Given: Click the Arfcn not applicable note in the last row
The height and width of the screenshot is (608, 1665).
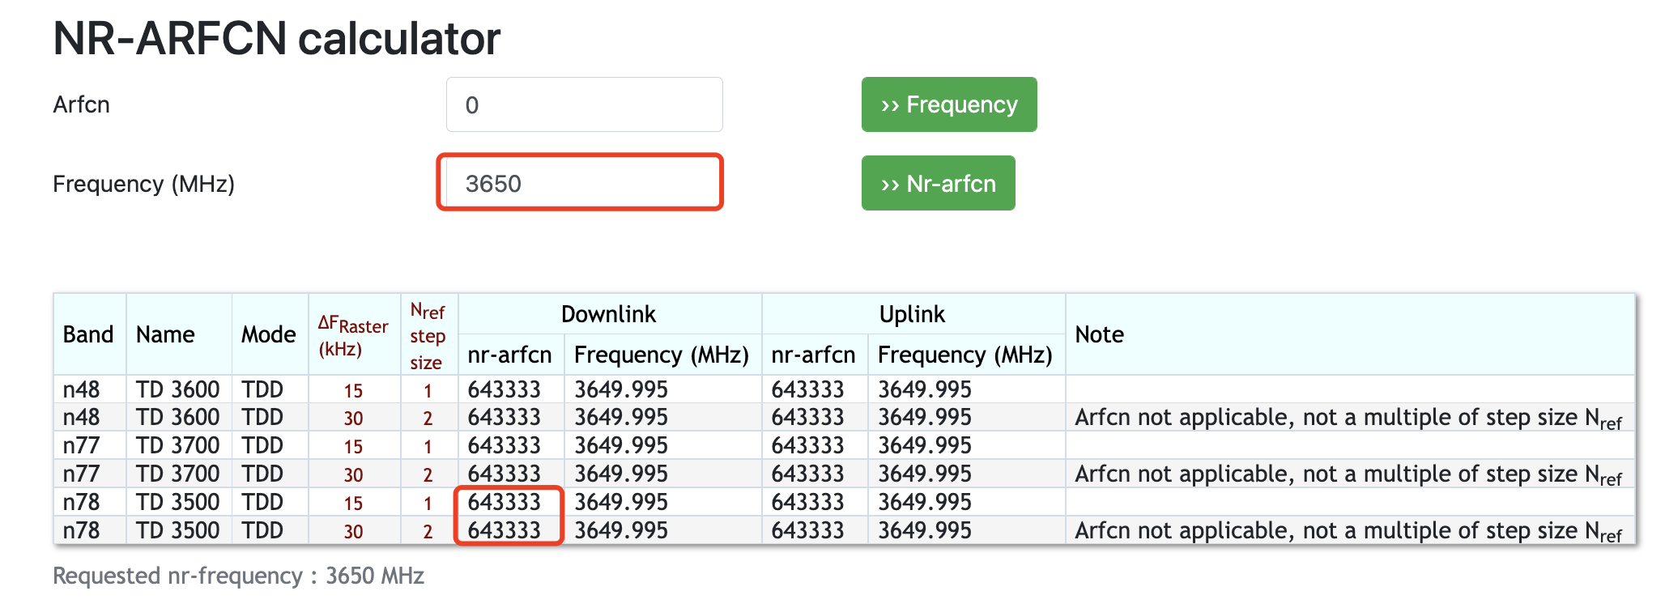Looking at the screenshot, I should (x=1347, y=531).
